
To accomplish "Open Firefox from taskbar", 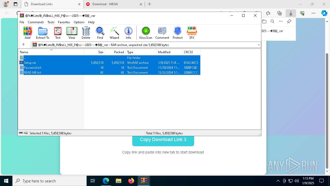I will 131,181.
